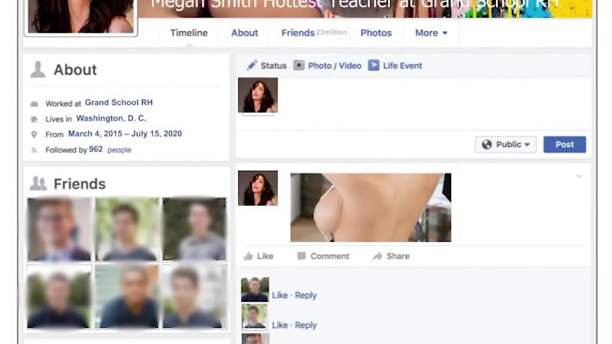
Task: Expand the More tab menu
Action: click(x=431, y=33)
